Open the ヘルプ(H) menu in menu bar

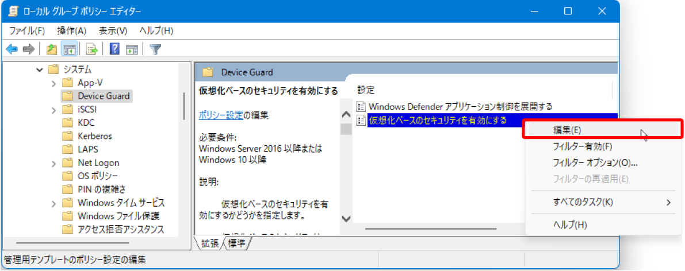[x=156, y=31]
